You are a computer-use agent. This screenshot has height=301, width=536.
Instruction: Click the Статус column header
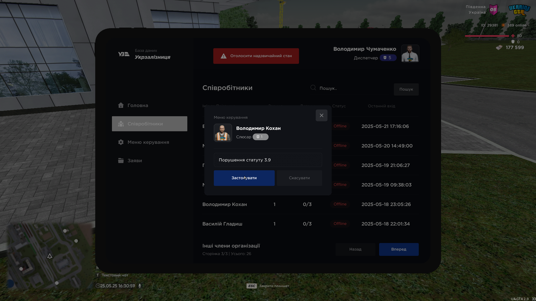(339, 106)
